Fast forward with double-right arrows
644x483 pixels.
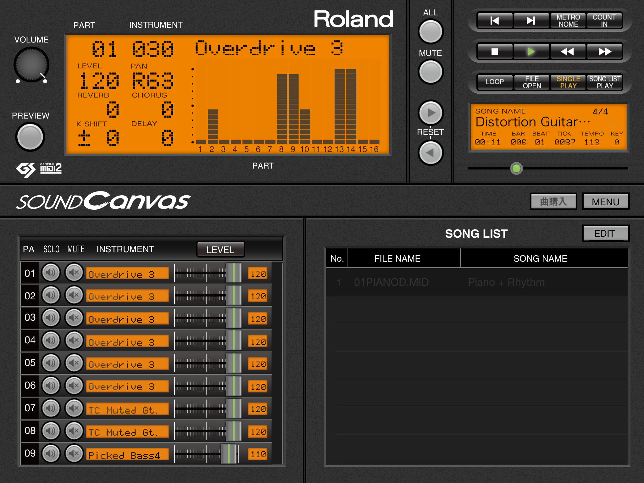tap(604, 52)
